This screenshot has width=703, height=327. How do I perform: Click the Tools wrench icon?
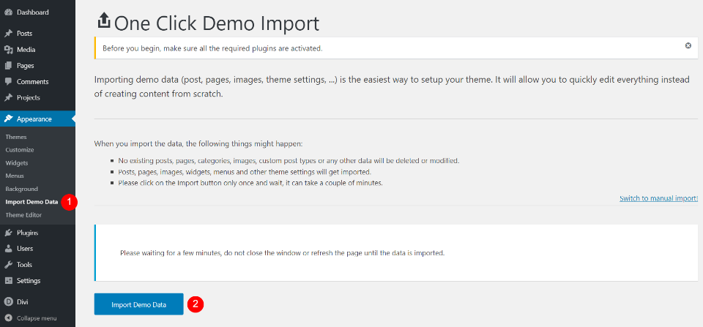tap(8, 265)
